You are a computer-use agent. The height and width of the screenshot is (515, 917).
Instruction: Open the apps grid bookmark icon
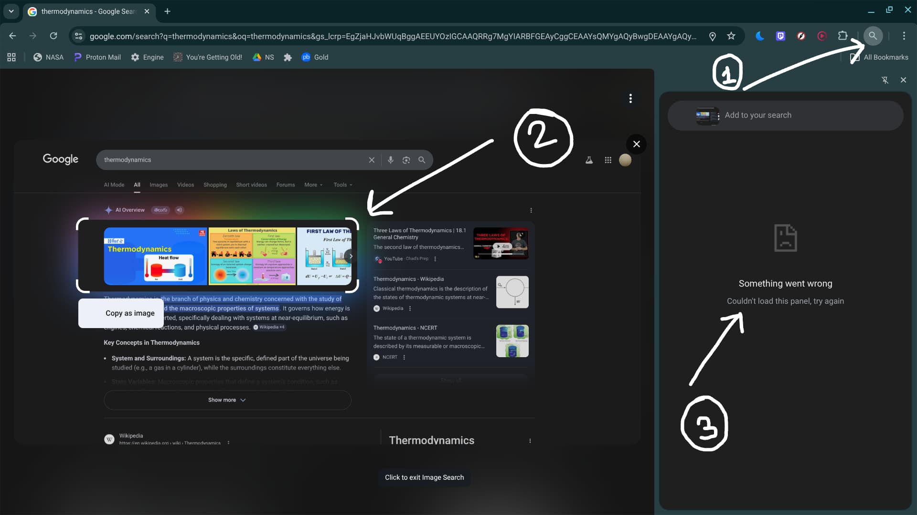pos(11,57)
